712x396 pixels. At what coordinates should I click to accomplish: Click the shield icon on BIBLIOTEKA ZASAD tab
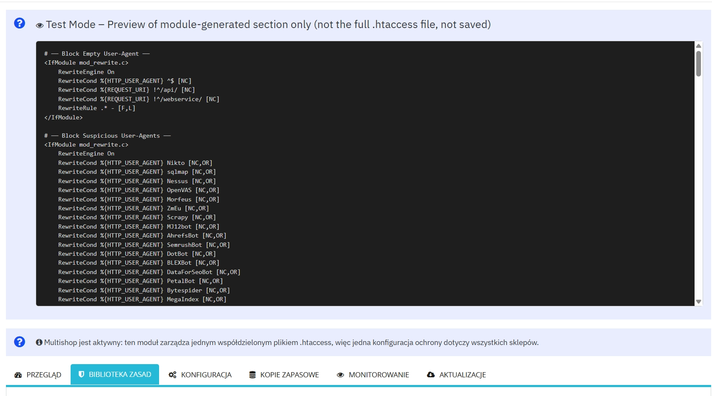(81, 374)
